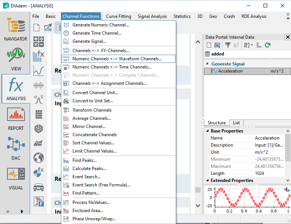Click the filter funnel icon in Data Portal

(227, 45)
